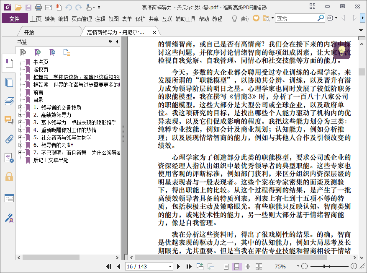The height and width of the screenshot is (273, 367).
Task: Switch to facing pages view
Action: (x=248, y=267)
